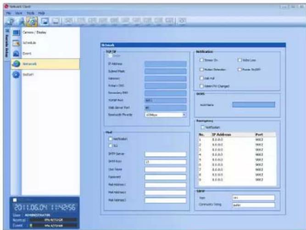
Task: Select emergency table row number 5
Action: [x=237, y=159]
